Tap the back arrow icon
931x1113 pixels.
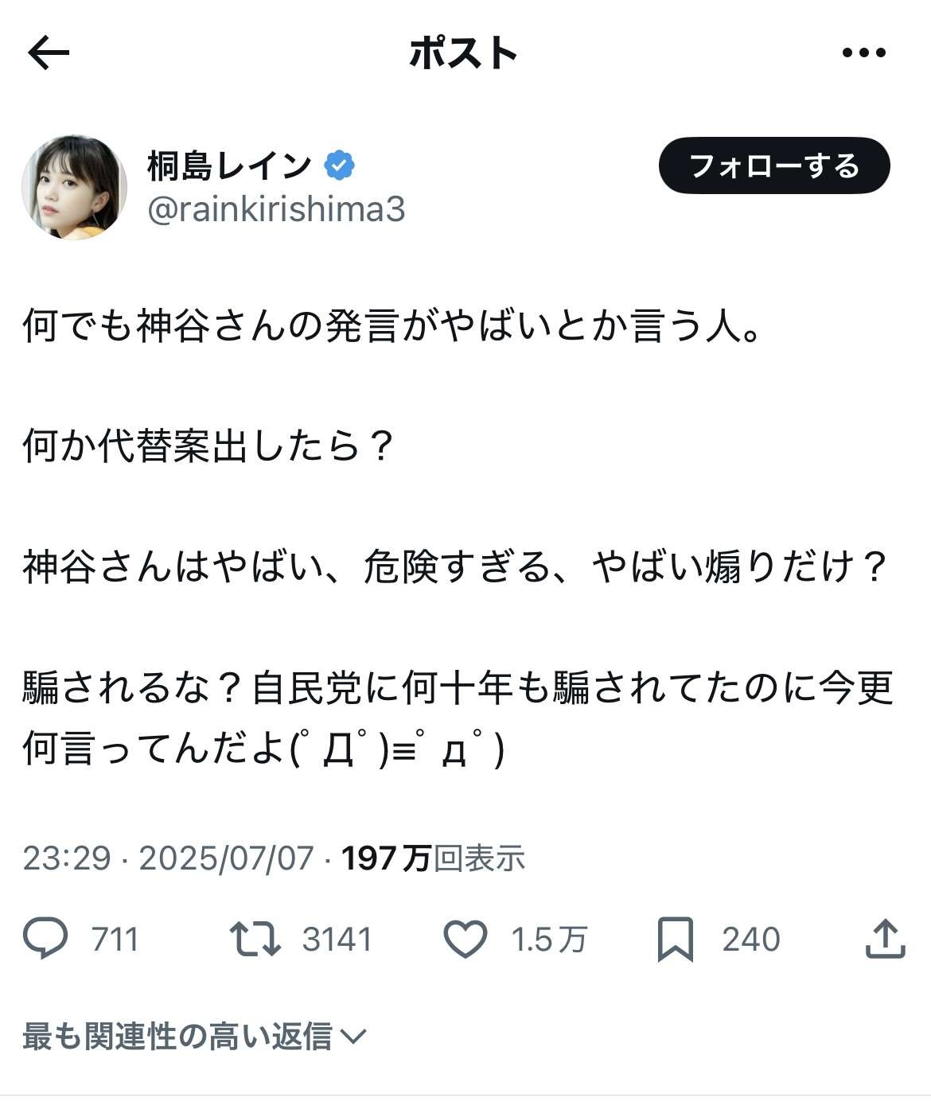click(x=49, y=53)
